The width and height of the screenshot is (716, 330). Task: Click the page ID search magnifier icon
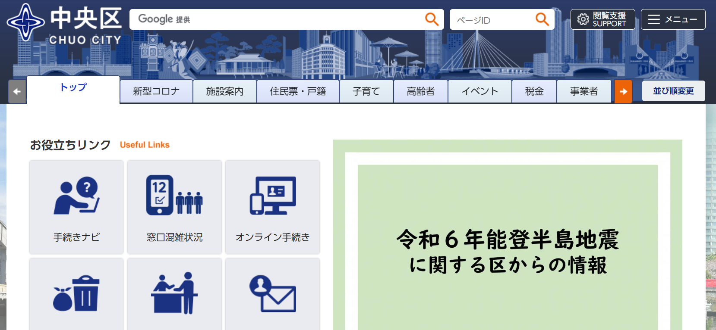542,19
